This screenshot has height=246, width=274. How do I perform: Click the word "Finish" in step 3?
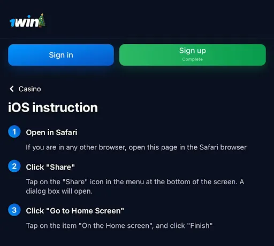pos(200,226)
